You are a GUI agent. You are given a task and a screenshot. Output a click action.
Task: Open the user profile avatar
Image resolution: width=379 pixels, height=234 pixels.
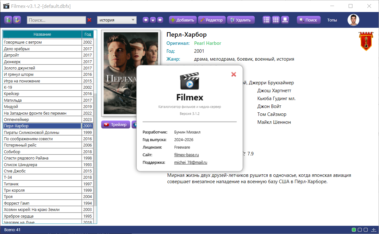353,20
